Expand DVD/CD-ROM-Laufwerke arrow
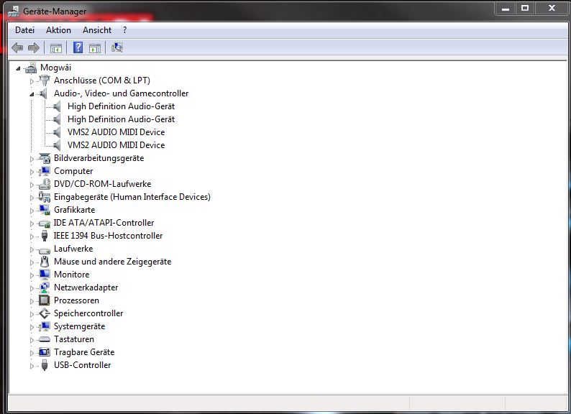The height and width of the screenshot is (414, 571). tap(32, 185)
